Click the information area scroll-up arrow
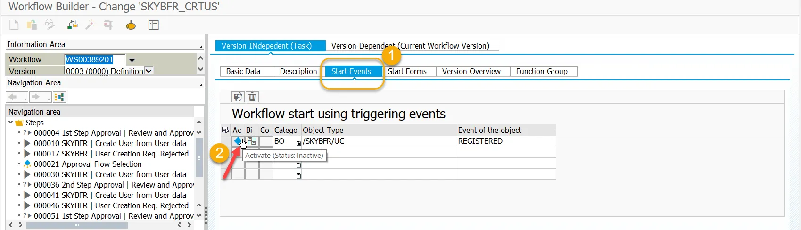801x230 pixels. [x=200, y=58]
